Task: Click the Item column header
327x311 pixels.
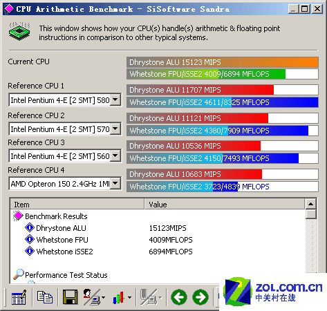Action: tap(77, 204)
